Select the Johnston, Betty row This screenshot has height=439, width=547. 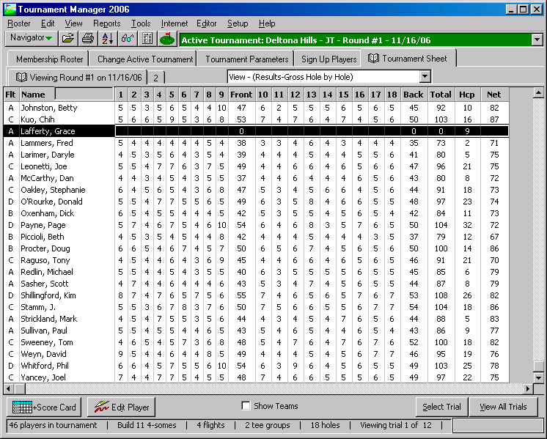(256, 108)
